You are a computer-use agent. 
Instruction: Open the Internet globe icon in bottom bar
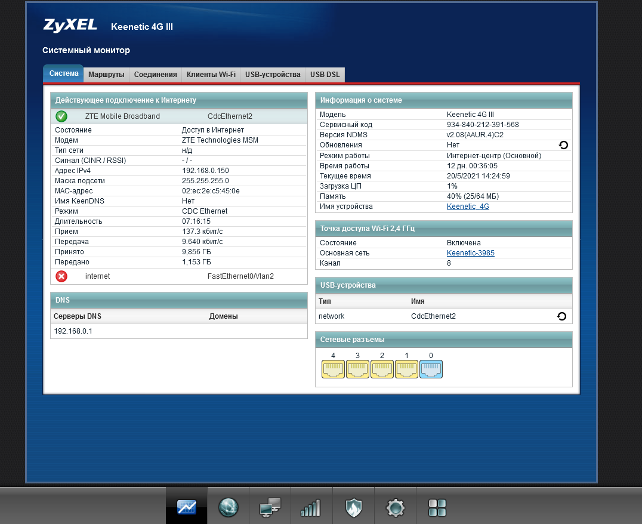(x=228, y=507)
